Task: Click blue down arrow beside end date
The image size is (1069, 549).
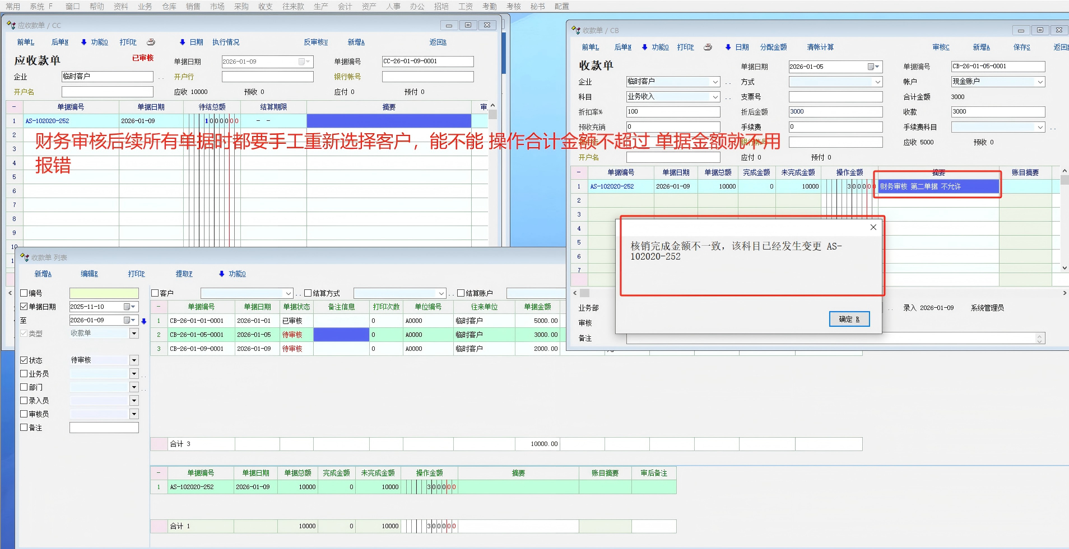Action: pyautogui.click(x=144, y=321)
